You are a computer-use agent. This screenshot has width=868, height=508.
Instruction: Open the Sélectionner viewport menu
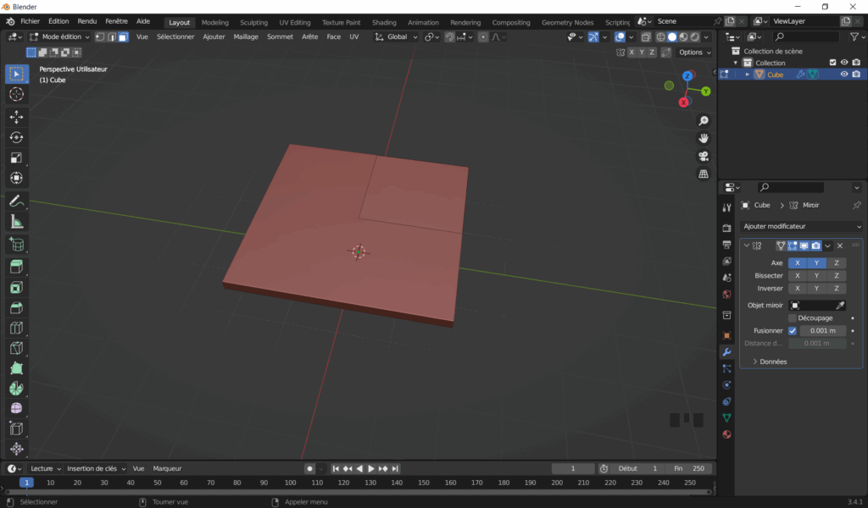click(175, 37)
